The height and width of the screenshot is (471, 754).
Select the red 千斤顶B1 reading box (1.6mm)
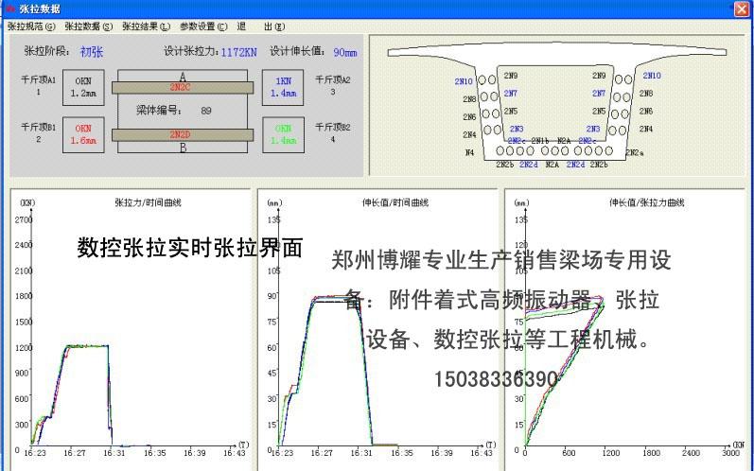(83, 134)
